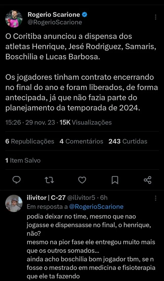Click the reply speech bubble icon

tap(16, 180)
